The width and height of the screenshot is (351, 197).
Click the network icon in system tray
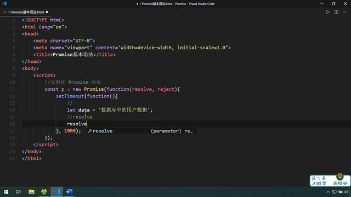click(x=340, y=192)
